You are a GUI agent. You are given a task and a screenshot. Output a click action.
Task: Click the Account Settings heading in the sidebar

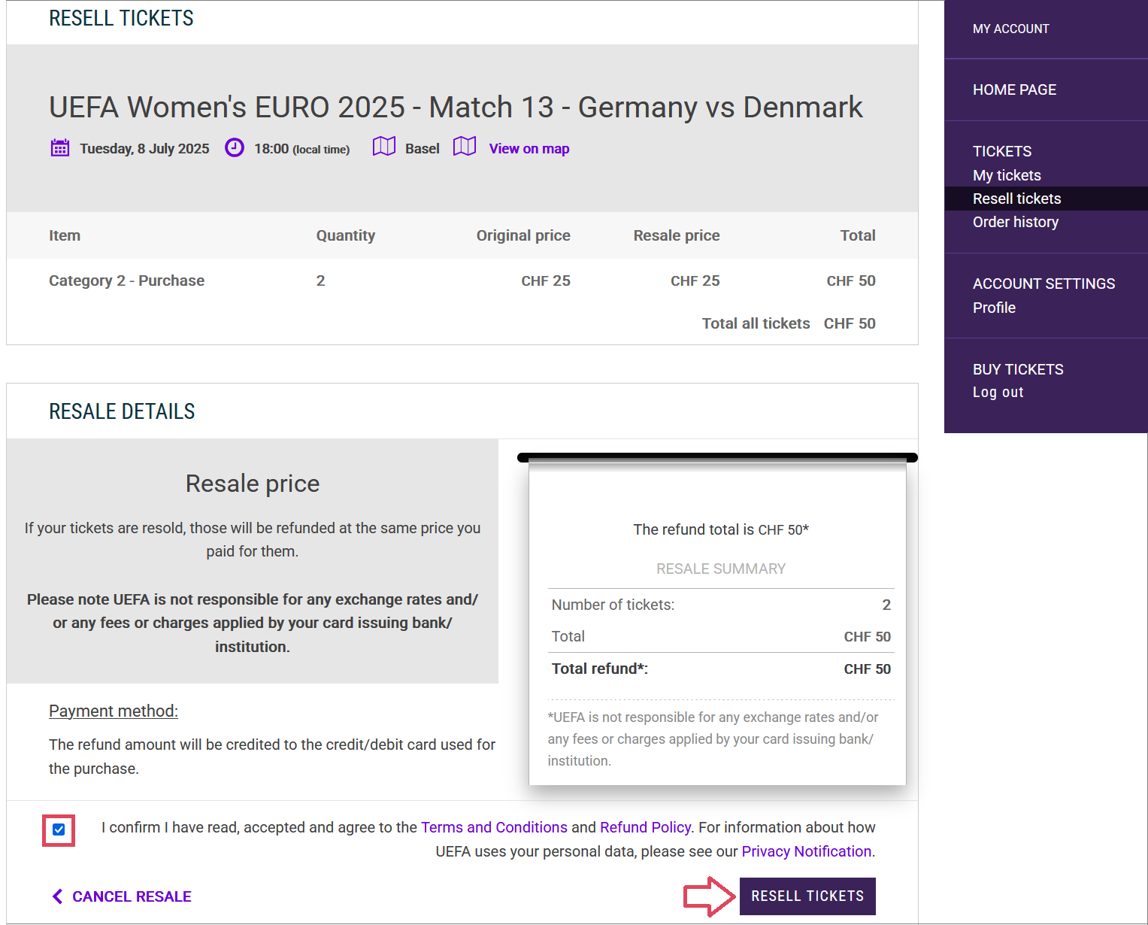tap(1043, 284)
